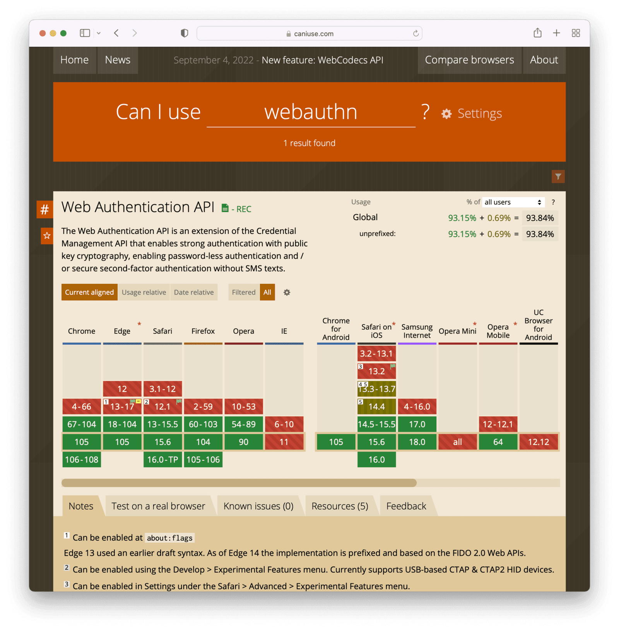Viewport: 619px width, 630px height.
Task: Click Safari 12.1 cell
Action: coord(162,407)
